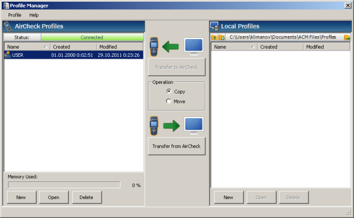The height and width of the screenshot is (218, 354).
Task: Sort Local Profiles by Modified column
Action: tap(326, 46)
